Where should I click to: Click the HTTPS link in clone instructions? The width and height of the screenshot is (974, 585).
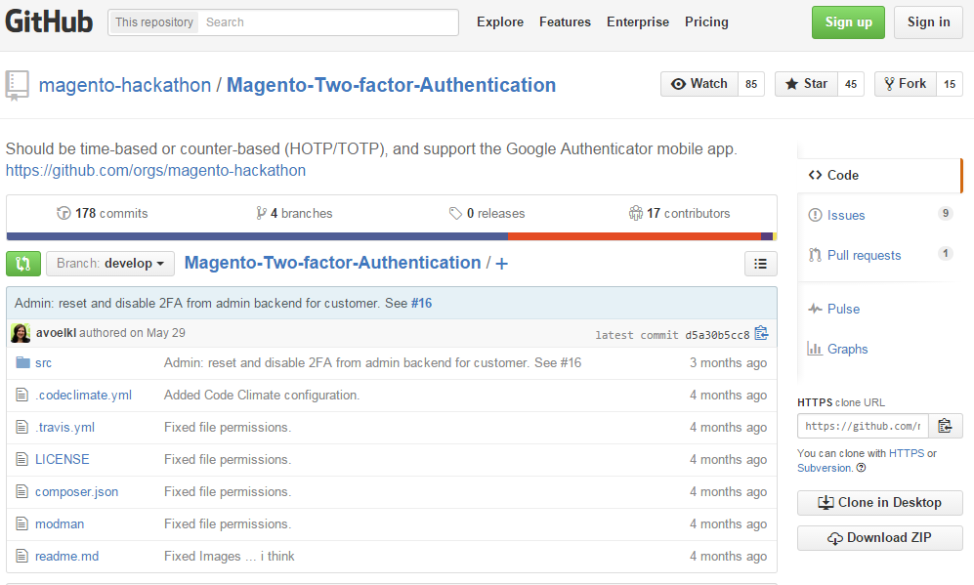pos(907,453)
